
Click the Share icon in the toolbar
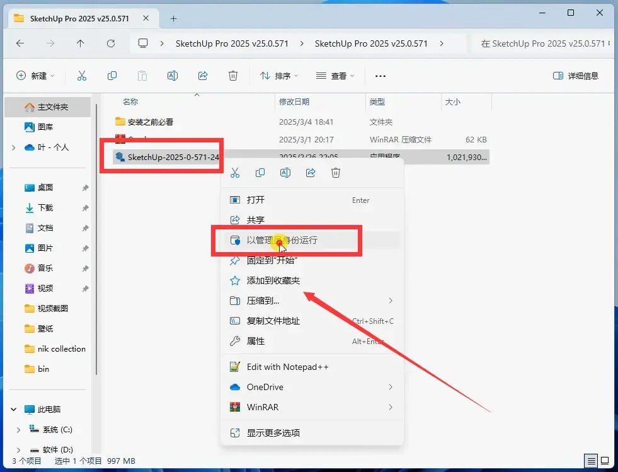tap(203, 76)
